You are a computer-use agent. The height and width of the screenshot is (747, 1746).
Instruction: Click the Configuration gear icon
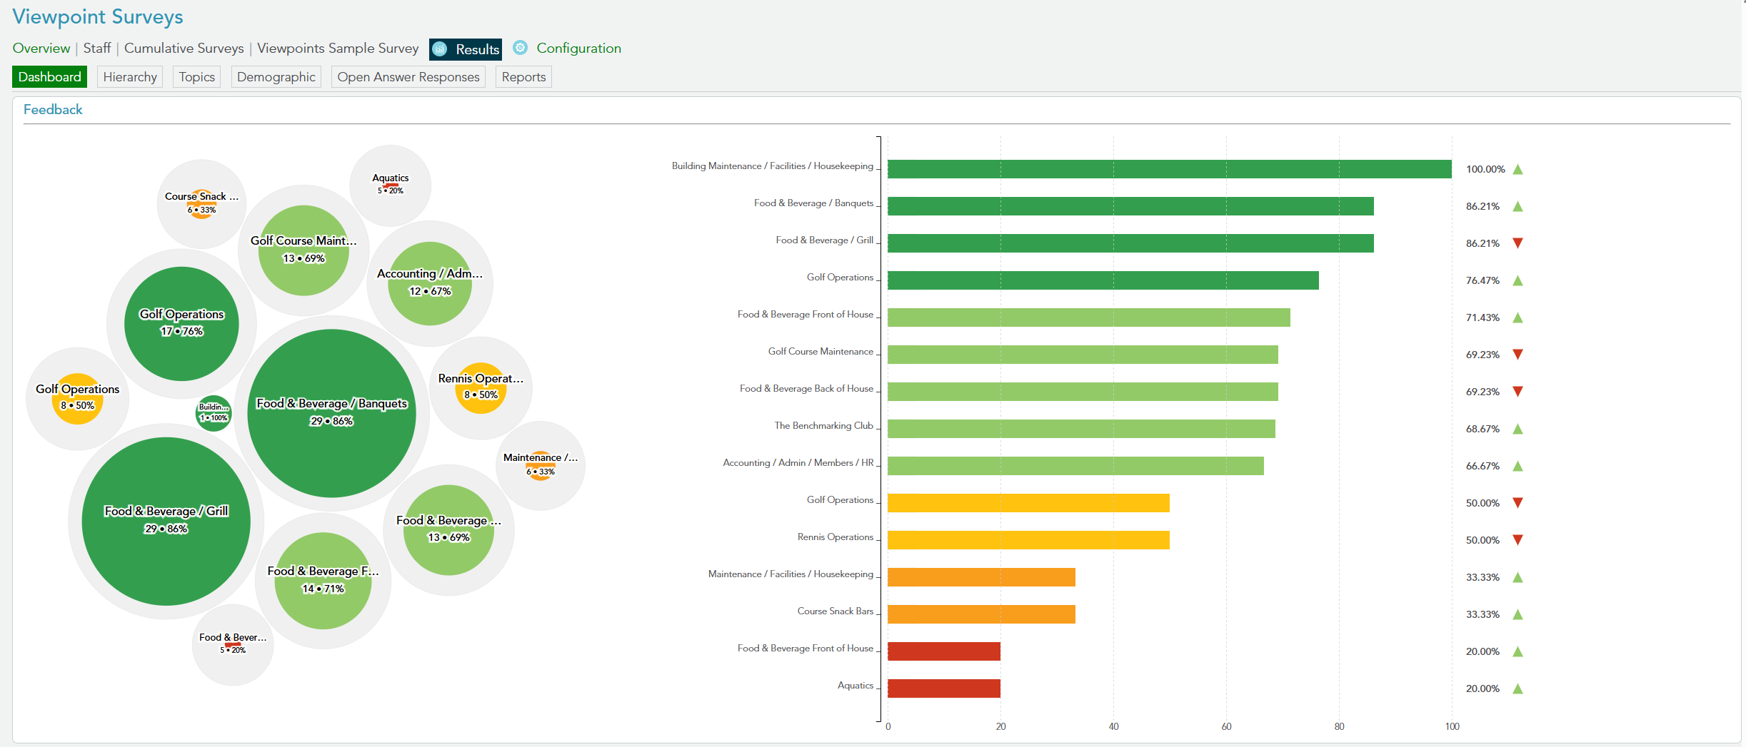tap(521, 48)
